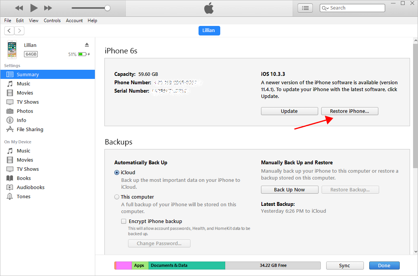Click the Update button
The height and width of the screenshot is (276, 418).
tap(290, 111)
